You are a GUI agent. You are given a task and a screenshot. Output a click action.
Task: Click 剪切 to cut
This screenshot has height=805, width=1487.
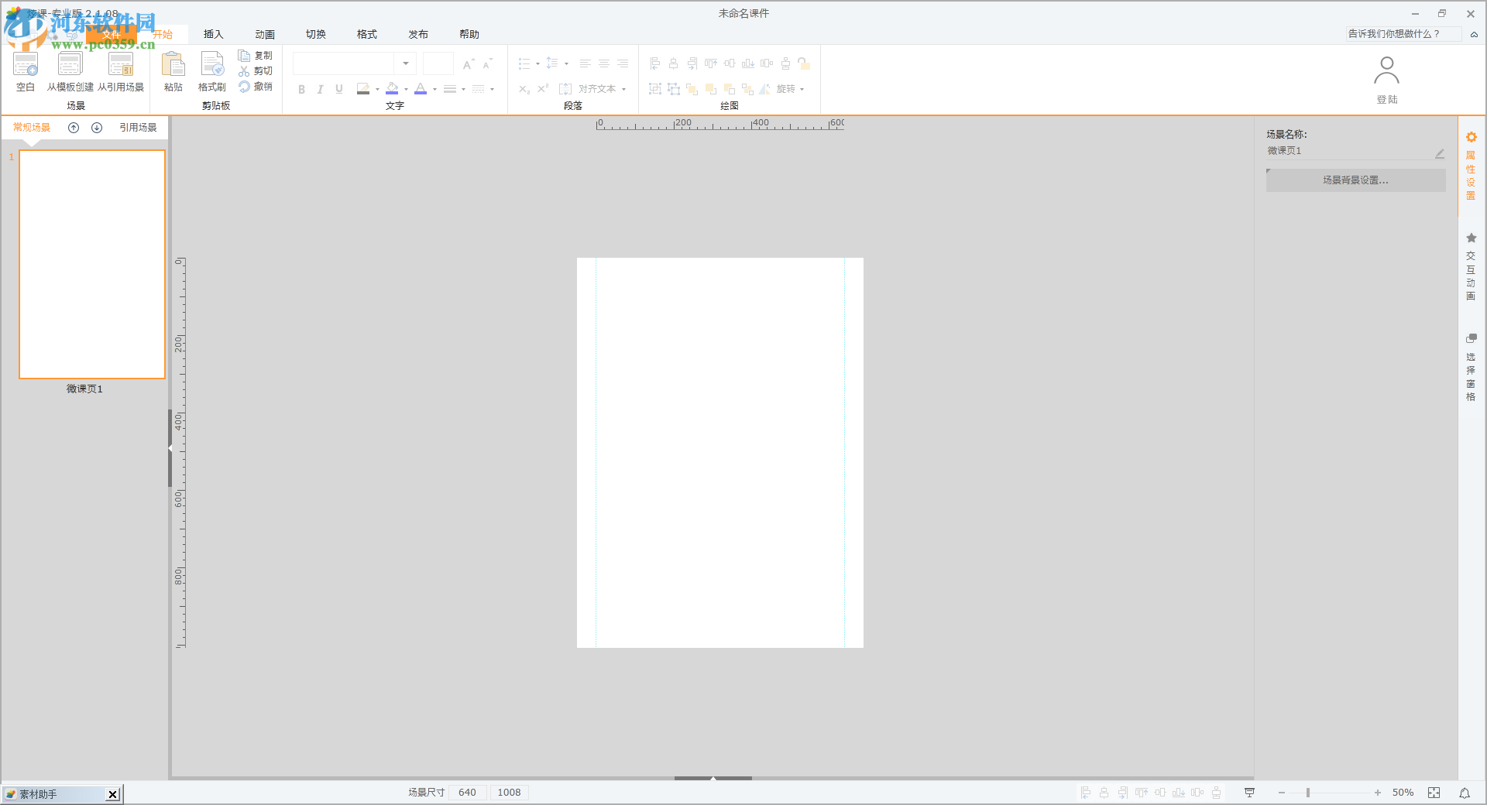point(256,70)
